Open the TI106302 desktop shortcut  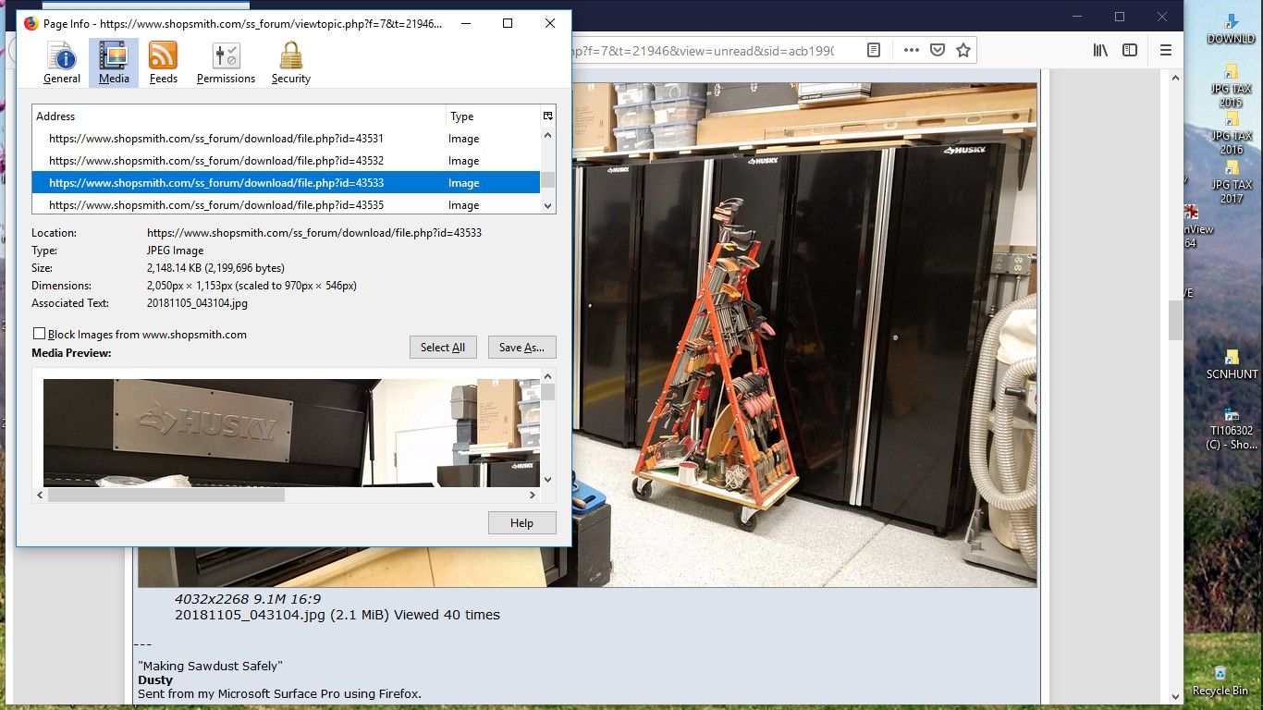(1232, 428)
